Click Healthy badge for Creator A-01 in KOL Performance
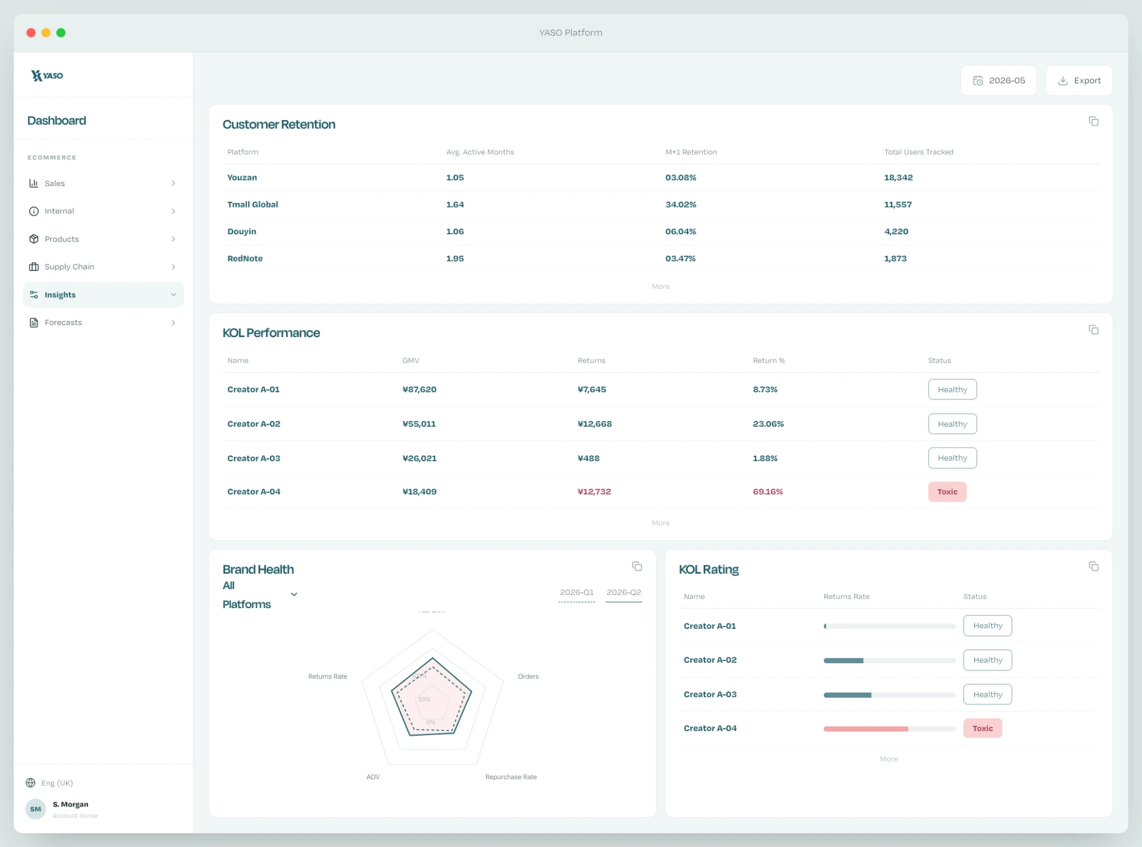Image resolution: width=1142 pixels, height=847 pixels. [952, 389]
